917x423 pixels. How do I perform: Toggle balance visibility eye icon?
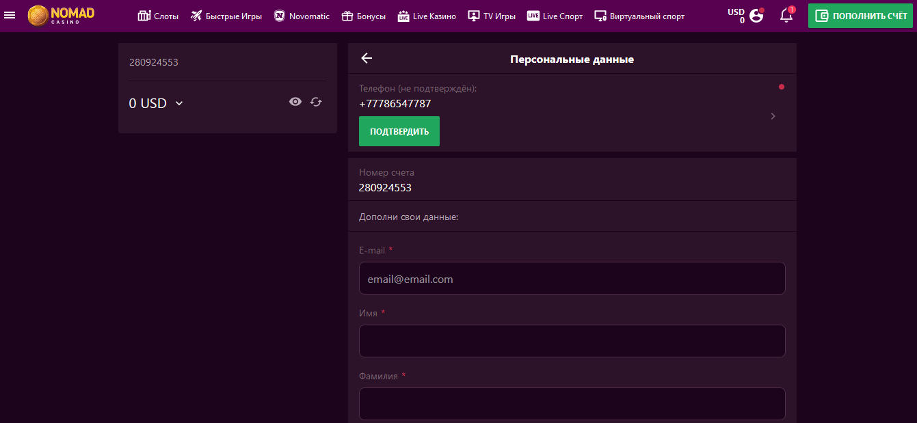click(x=295, y=102)
